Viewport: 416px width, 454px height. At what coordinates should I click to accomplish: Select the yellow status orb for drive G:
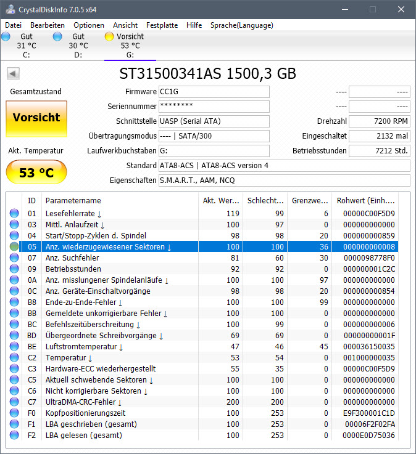109,36
